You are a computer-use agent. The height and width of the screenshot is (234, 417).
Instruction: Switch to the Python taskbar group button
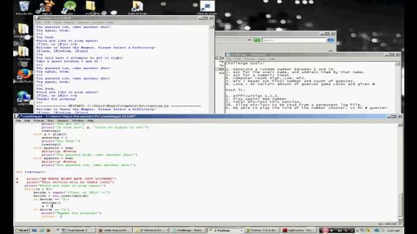click(x=225, y=230)
